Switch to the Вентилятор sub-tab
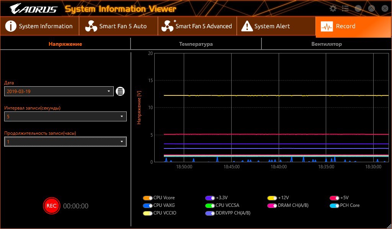Viewport: 392px width, 229px height. click(x=327, y=44)
